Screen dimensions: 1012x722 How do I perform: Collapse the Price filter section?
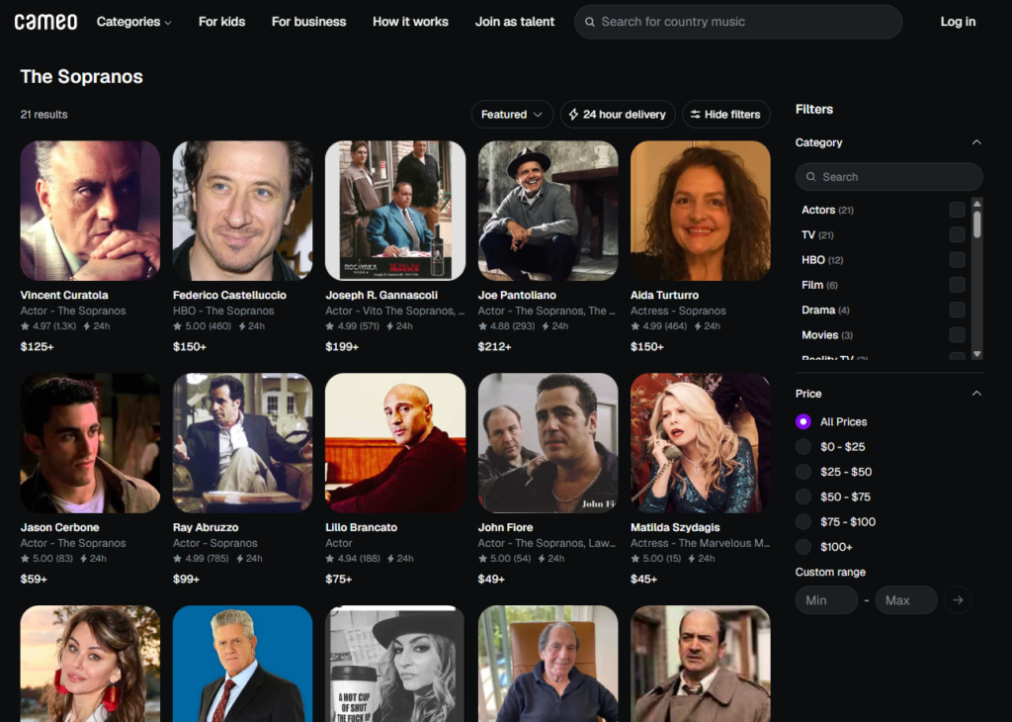(x=976, y=394)
